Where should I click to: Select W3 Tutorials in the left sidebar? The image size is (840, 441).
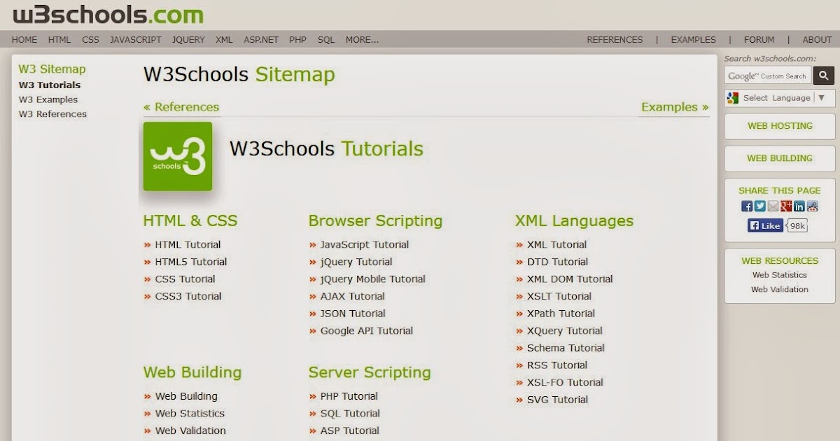tap(50, 85)
